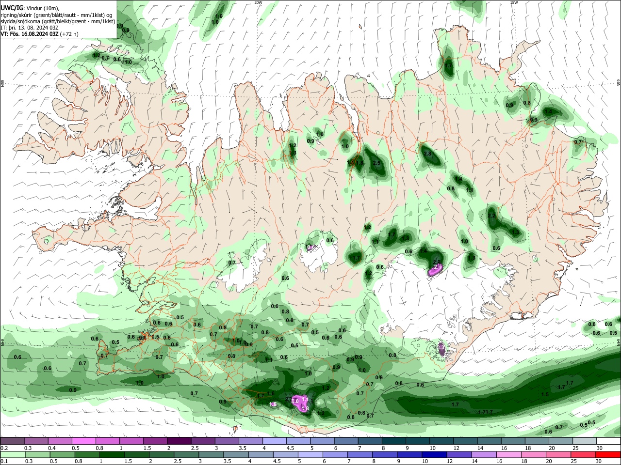Screen dimensions: 621x465
Task: Click the palest green 0.1 rain swatch
Action: click(13, 455)
